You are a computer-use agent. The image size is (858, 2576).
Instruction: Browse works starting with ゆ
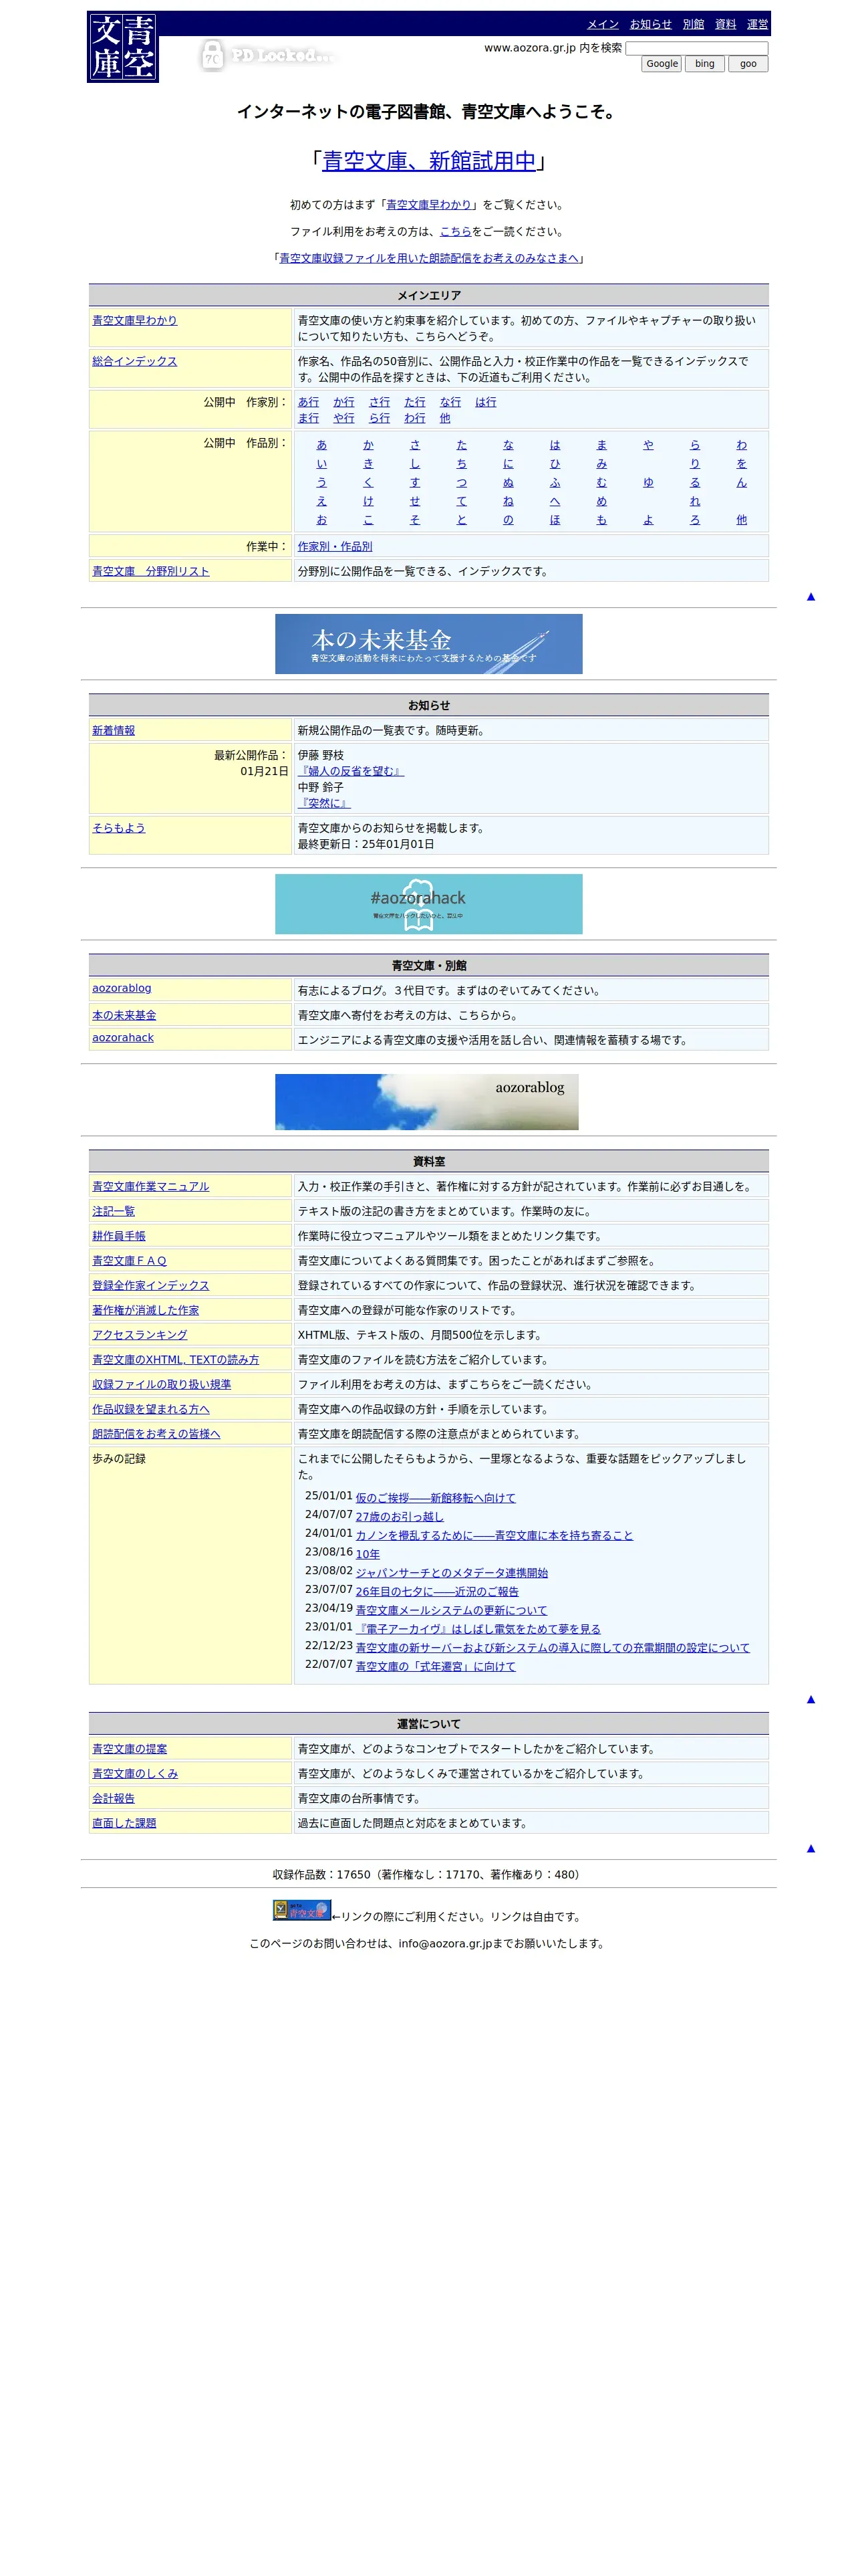(648, 482)
